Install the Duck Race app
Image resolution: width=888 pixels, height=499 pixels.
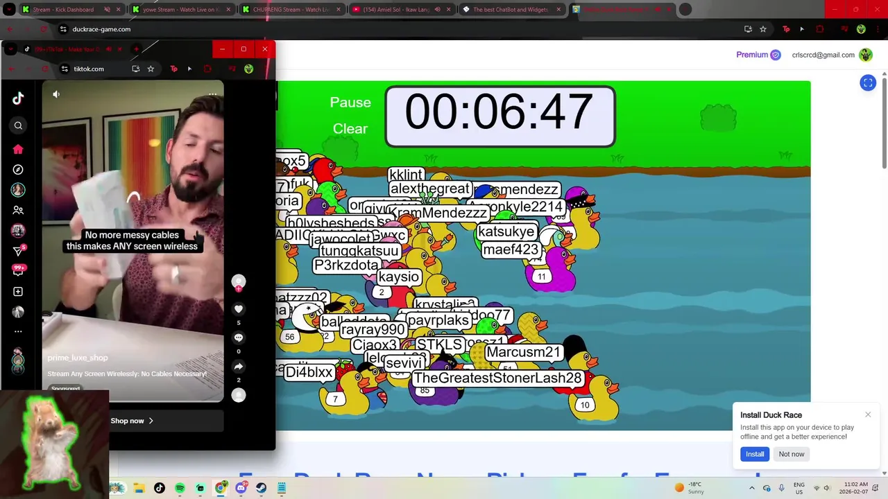point(755,454)
